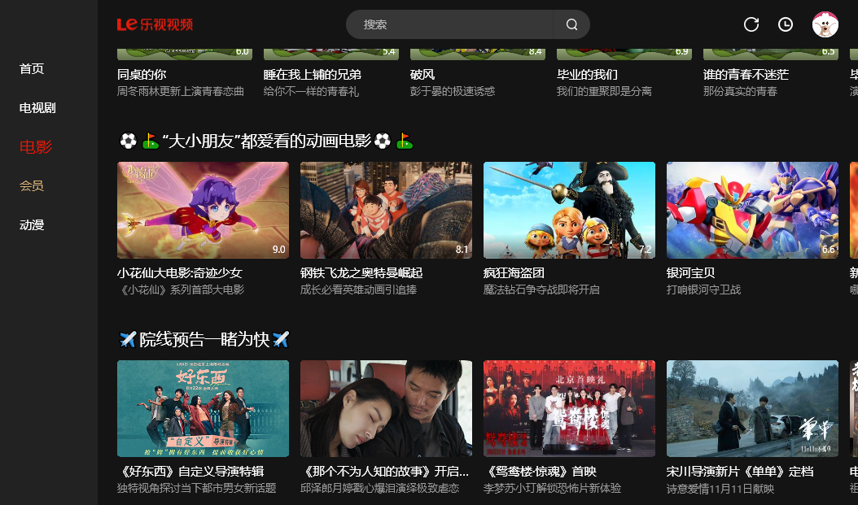
Task: Click subtitle 那份真实的青春
Action: 740,91
